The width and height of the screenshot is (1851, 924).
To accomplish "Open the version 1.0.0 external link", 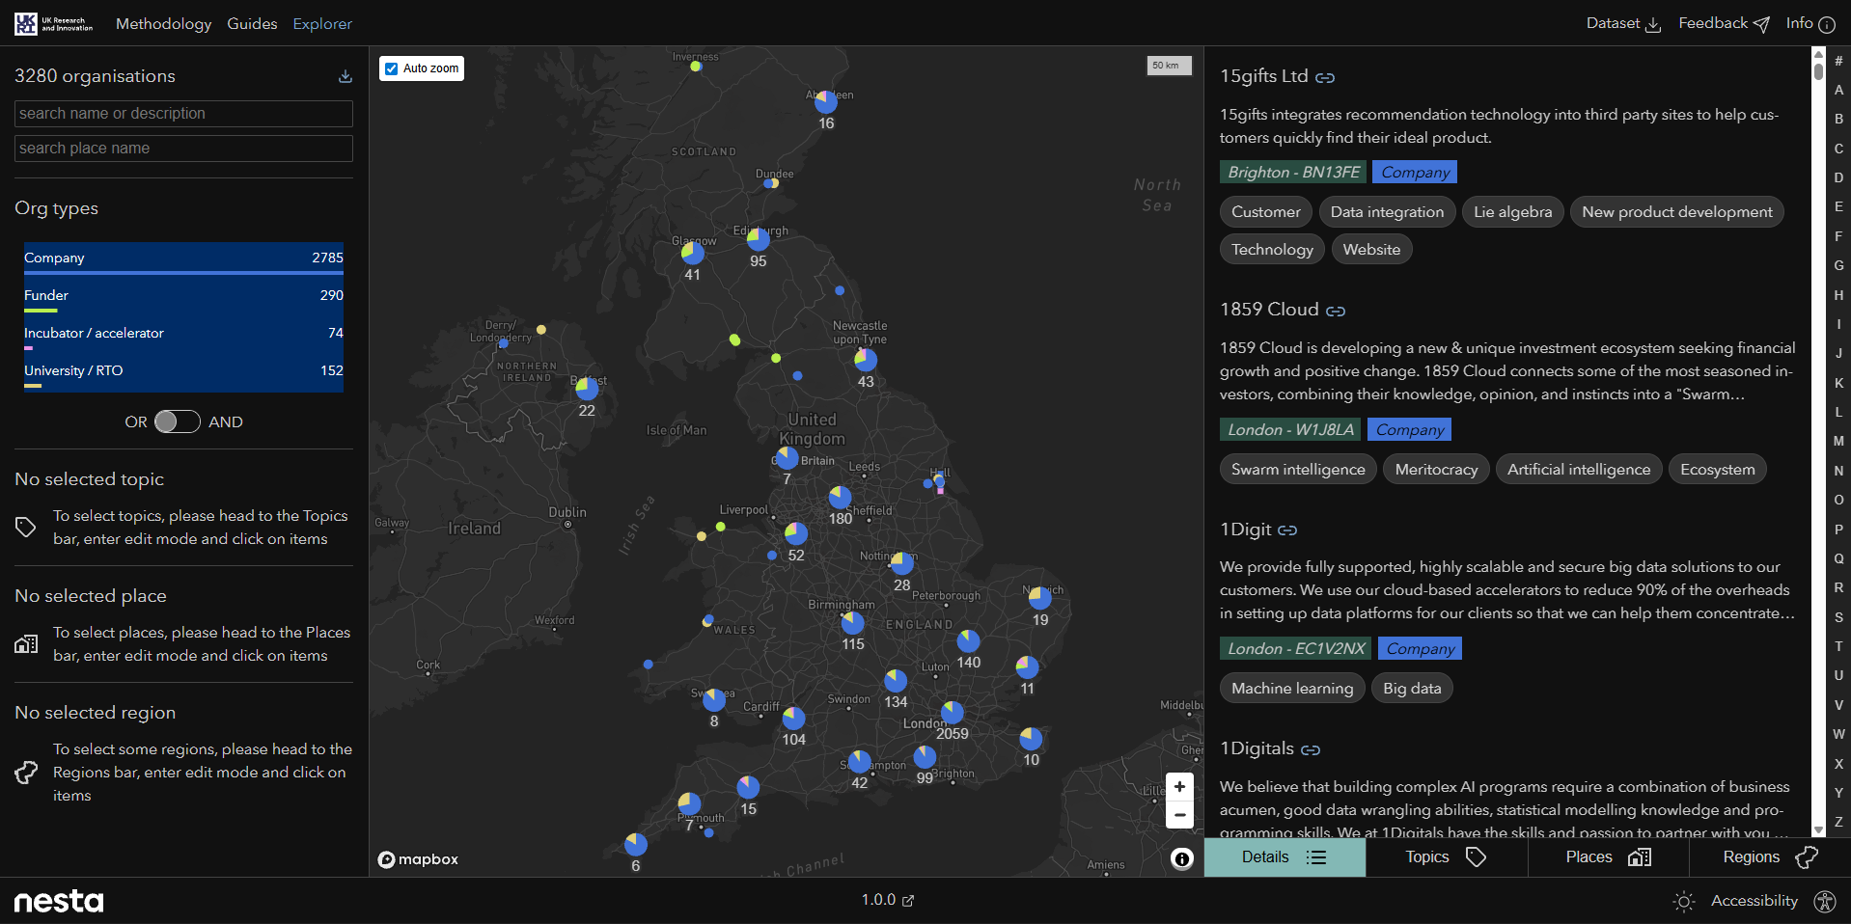I will tap(888, 900).
